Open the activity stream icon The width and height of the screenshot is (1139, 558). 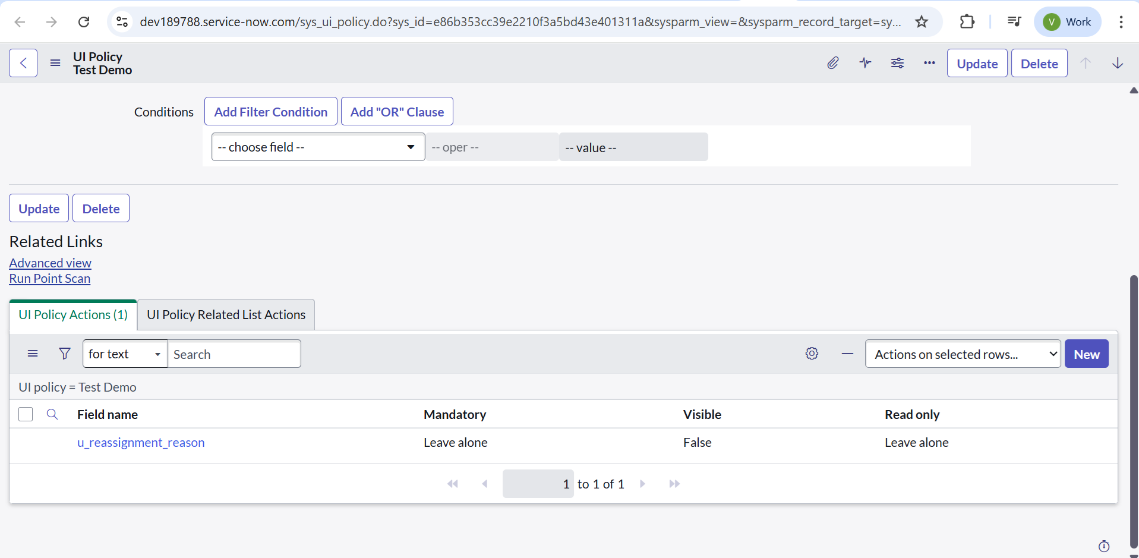point(865,63)
